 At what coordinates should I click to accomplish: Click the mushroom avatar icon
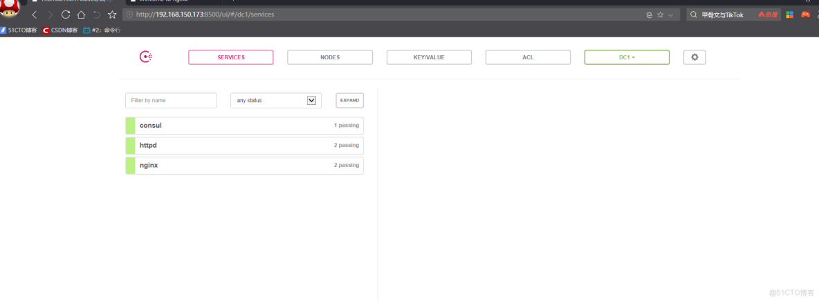(10, 8)
